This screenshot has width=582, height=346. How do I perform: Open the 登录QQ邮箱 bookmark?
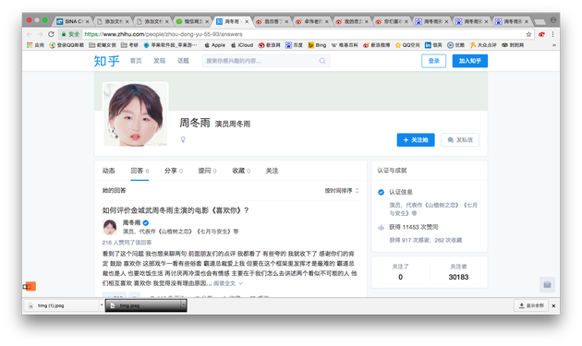(67, 45)
